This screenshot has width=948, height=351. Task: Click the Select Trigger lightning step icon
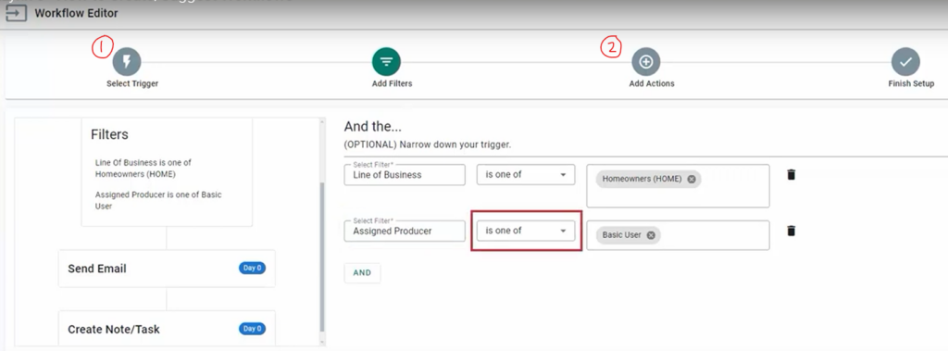click(x=126, y=61)
